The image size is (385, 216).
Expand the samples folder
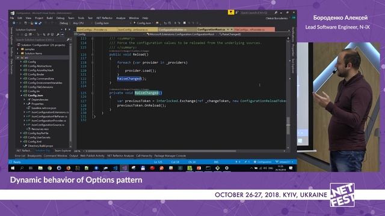(x=17, y=49)
